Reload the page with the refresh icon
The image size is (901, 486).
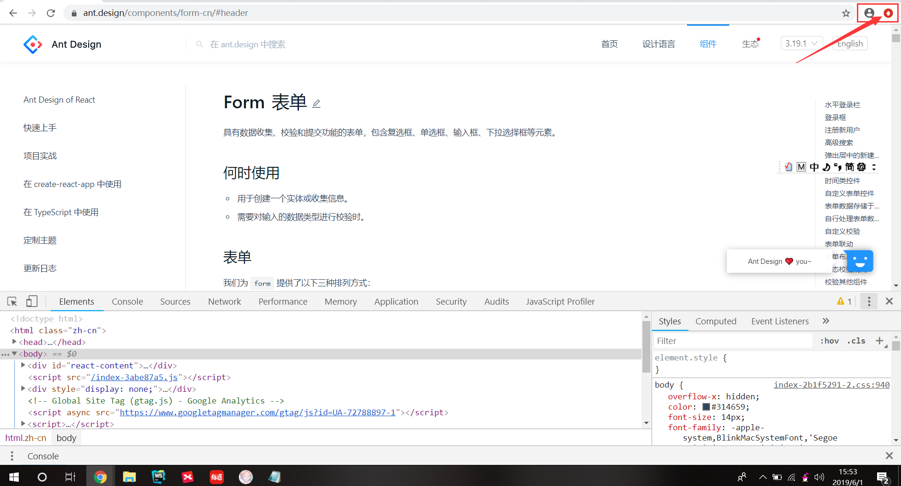point(51,13)
